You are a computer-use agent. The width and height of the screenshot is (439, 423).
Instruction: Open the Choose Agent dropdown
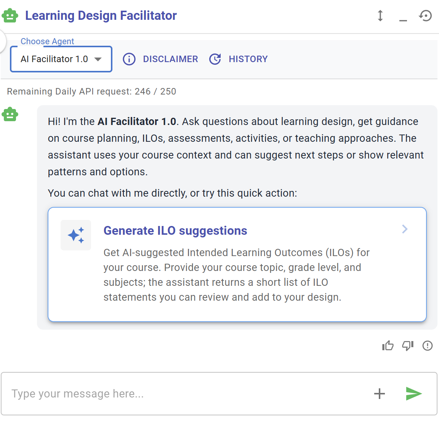tap(61, 59)
